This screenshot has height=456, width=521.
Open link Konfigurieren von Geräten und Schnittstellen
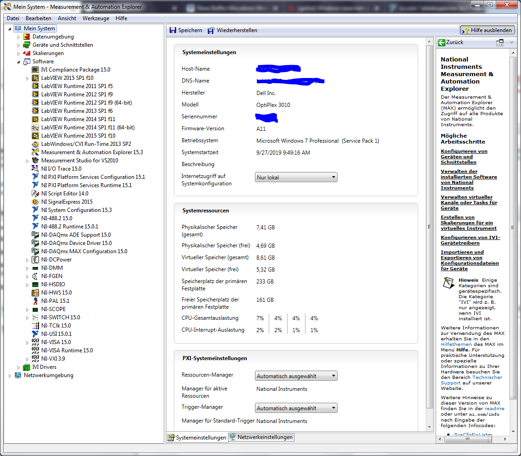click(x=464, y=156)
